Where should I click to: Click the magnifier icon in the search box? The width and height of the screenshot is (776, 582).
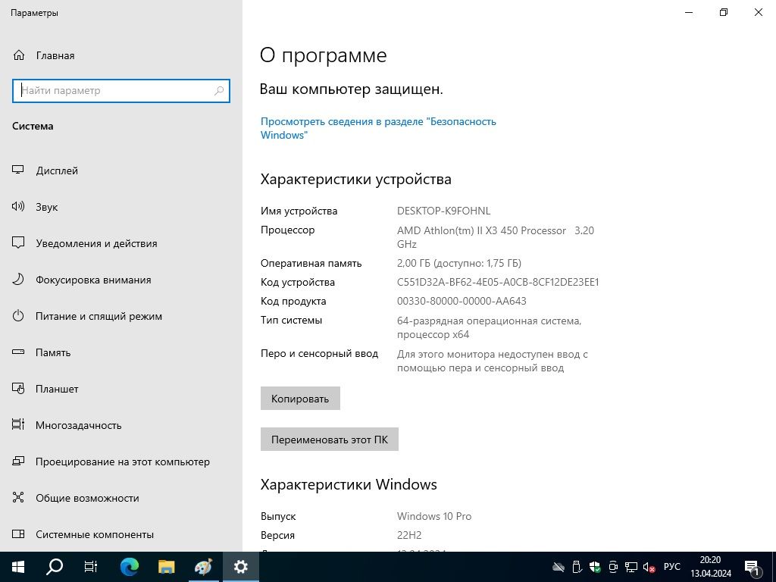coord(219,91)
